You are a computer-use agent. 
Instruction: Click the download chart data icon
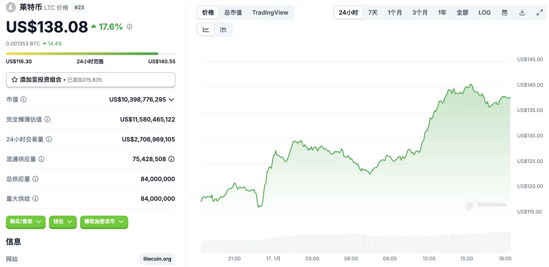click(x=522, y=12)
